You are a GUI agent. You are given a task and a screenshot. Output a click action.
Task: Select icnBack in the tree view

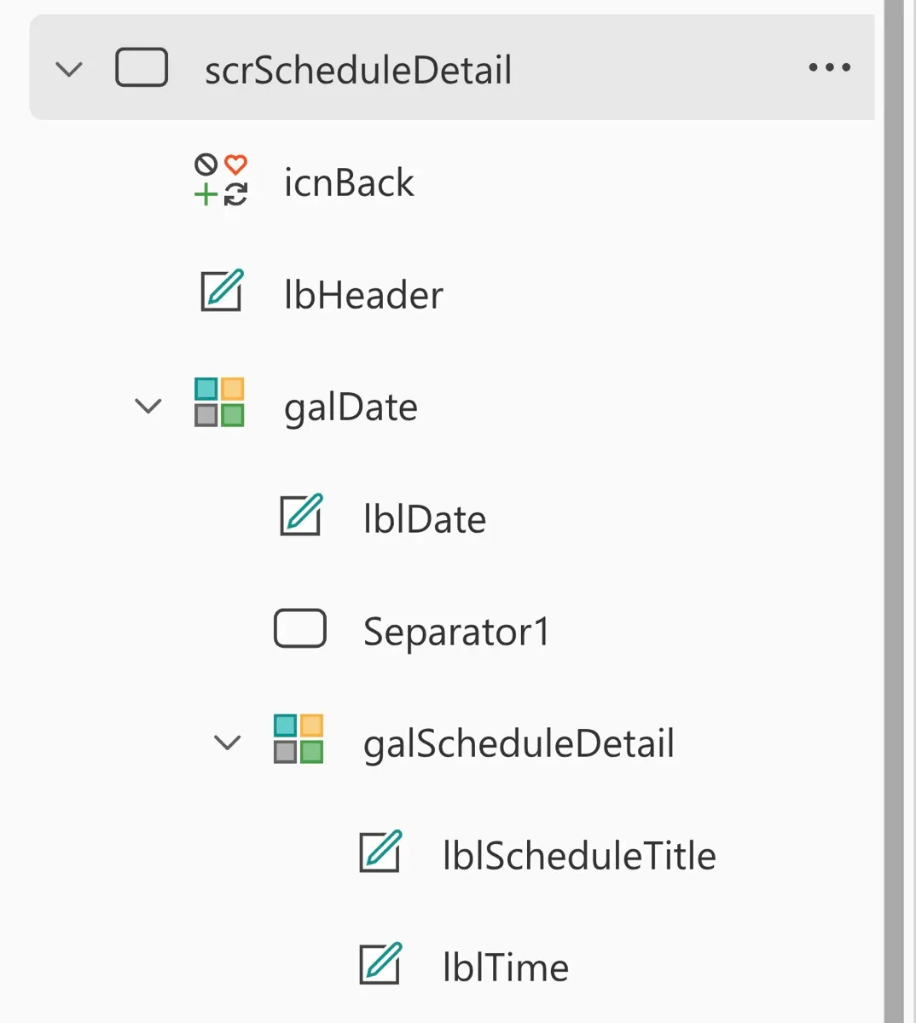coord(349,182)
